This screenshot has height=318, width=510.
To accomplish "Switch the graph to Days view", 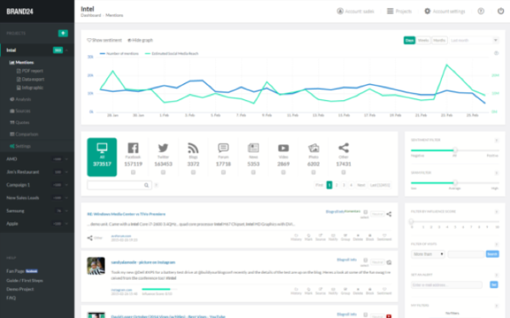I will pos(410,40).
